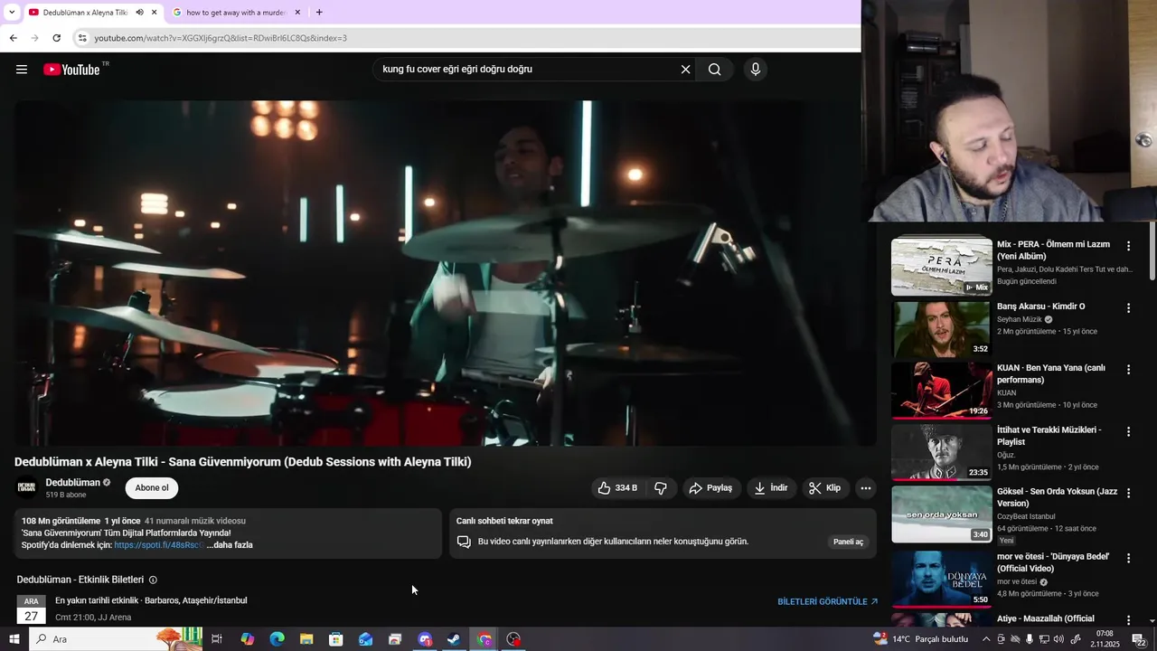Open the Dedublüman channel avatar
The height and width of the screenshot is (651, 1157).
click(x=27, y=488)
